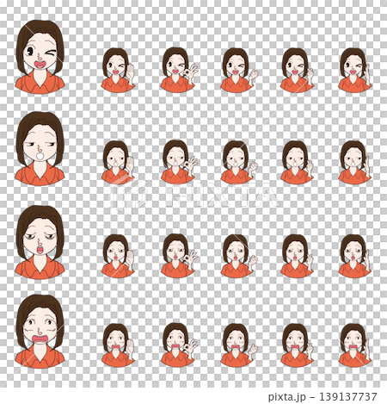Pick the winking woman with hand edge-on beside face

pyautogui.click(x=355, y=70)
